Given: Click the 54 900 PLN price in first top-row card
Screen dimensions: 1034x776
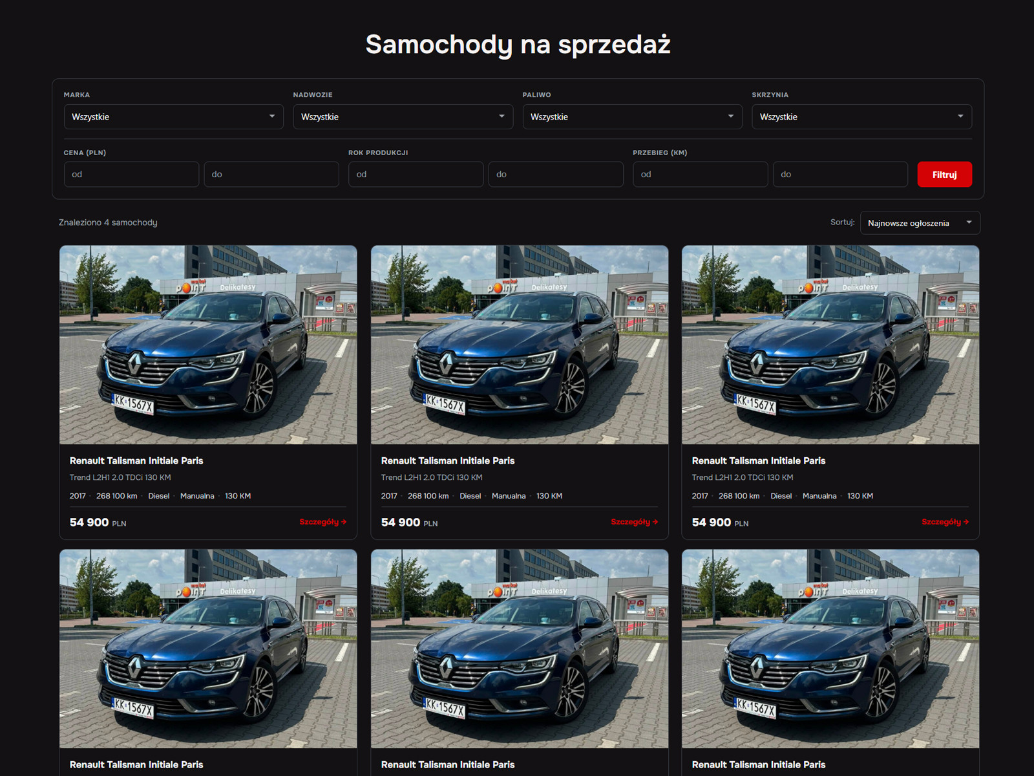Looking at the screenshot, I should click(98, 523).
